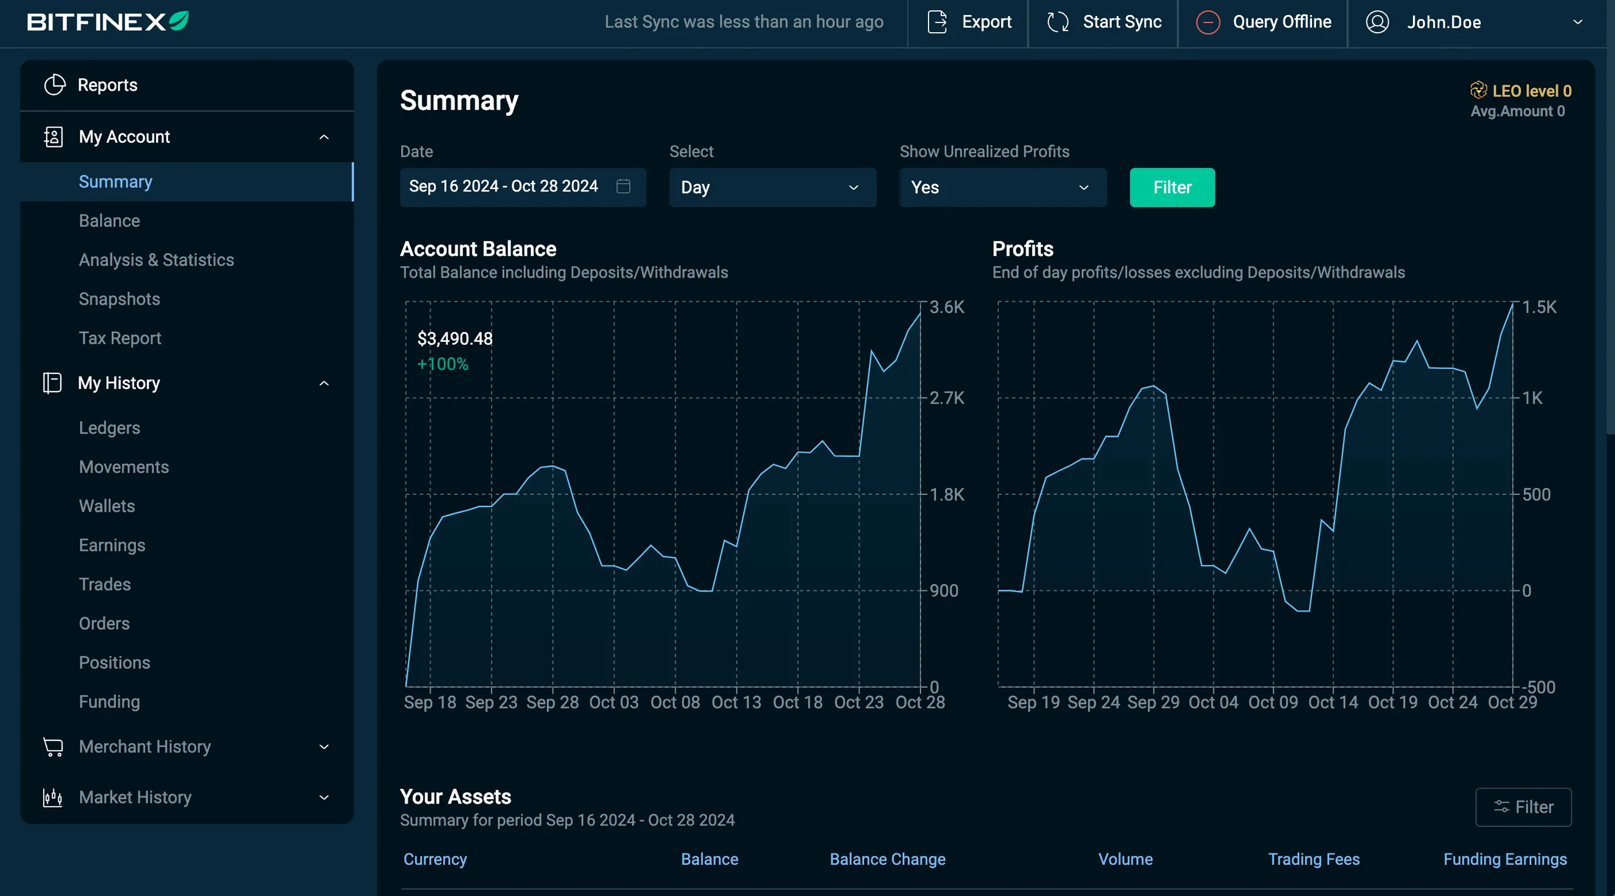The image size is (1615, 896).
Task: Collapse the My Account section chevron
Action: coord(324,137)
